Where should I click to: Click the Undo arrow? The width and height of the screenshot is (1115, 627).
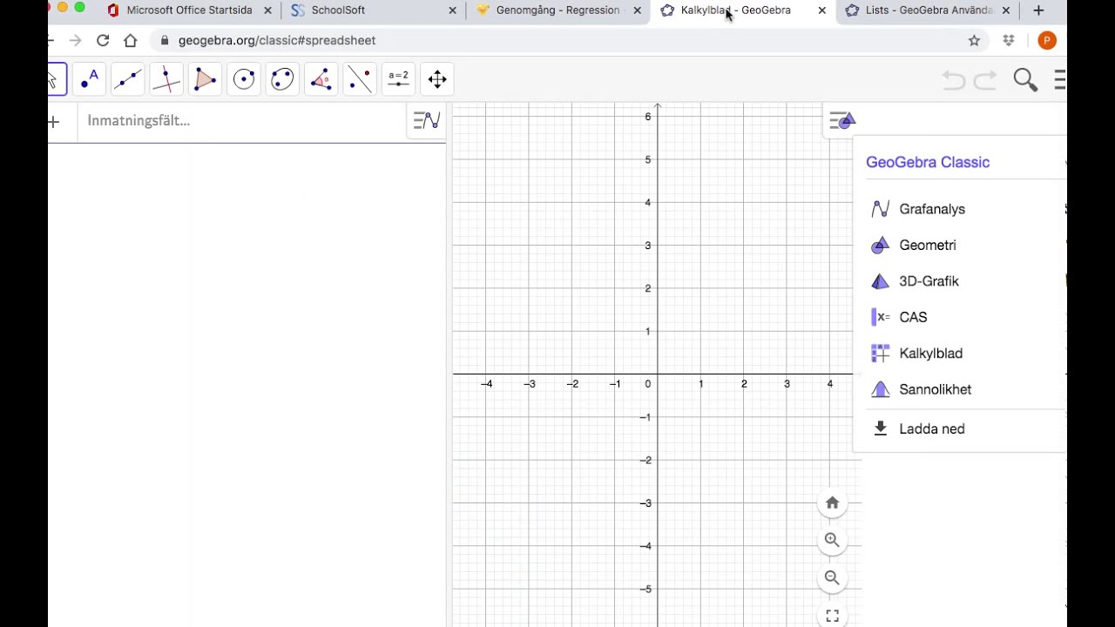click(x=954, y=80)
